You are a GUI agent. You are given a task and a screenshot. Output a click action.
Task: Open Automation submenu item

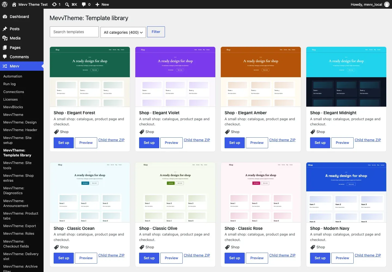click(x=13, y=76)
